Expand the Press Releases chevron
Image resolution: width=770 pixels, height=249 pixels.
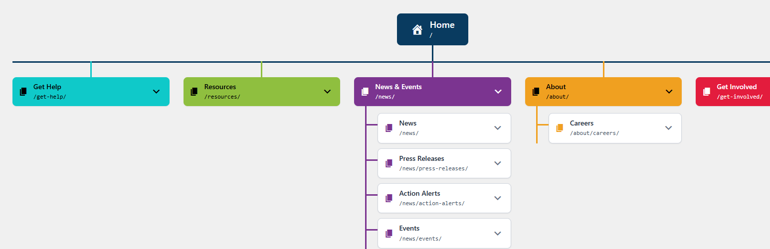tap(497, 163)
